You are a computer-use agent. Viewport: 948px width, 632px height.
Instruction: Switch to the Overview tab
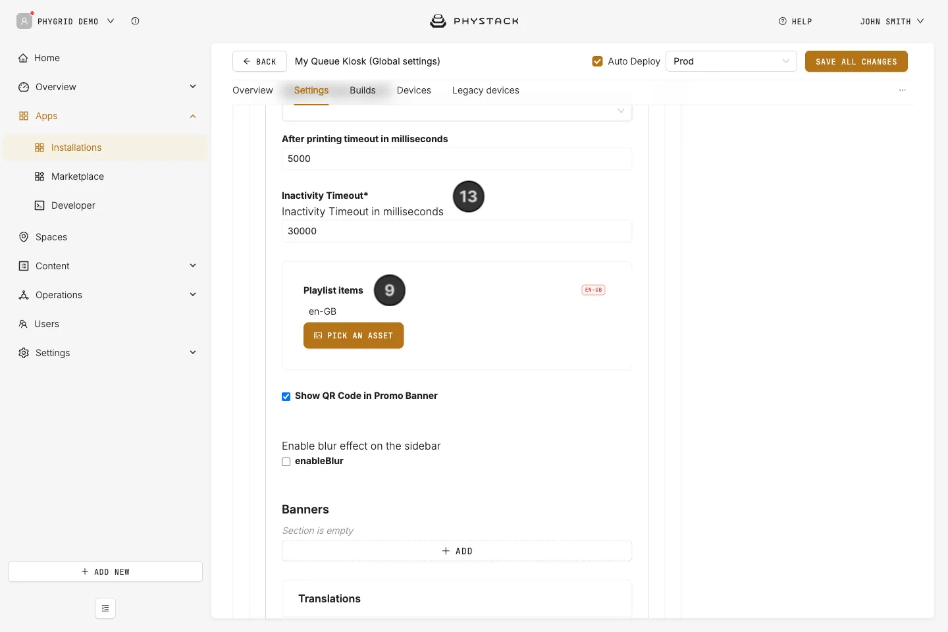(253, 90)
